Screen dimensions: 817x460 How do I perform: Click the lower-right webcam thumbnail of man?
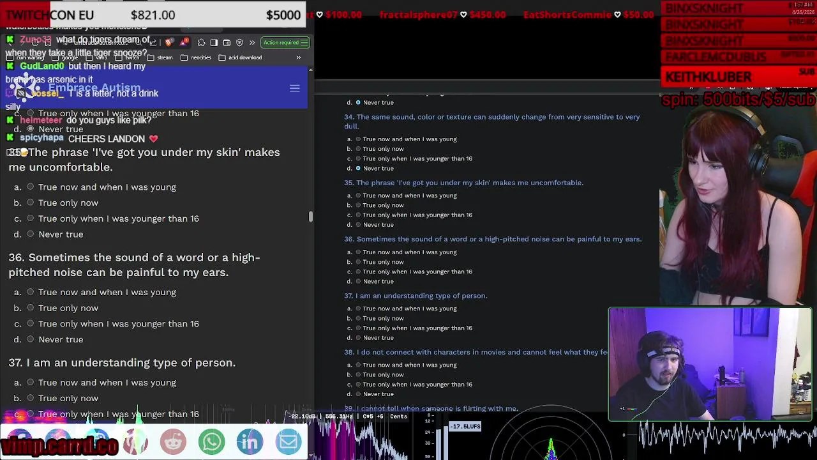click(x=710, y=364)
